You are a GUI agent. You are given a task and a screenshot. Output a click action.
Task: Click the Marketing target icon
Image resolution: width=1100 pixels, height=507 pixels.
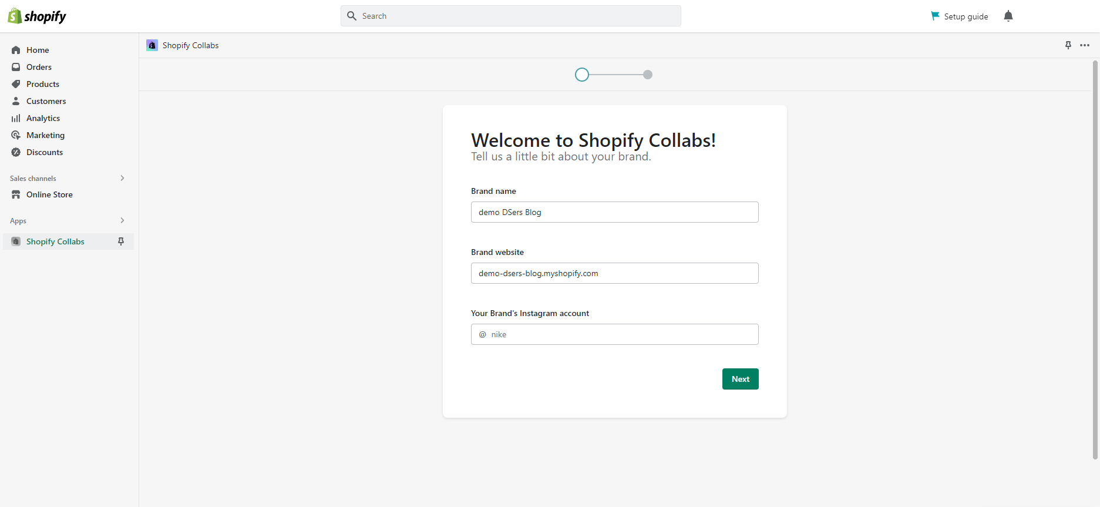[x=16, y=135]
